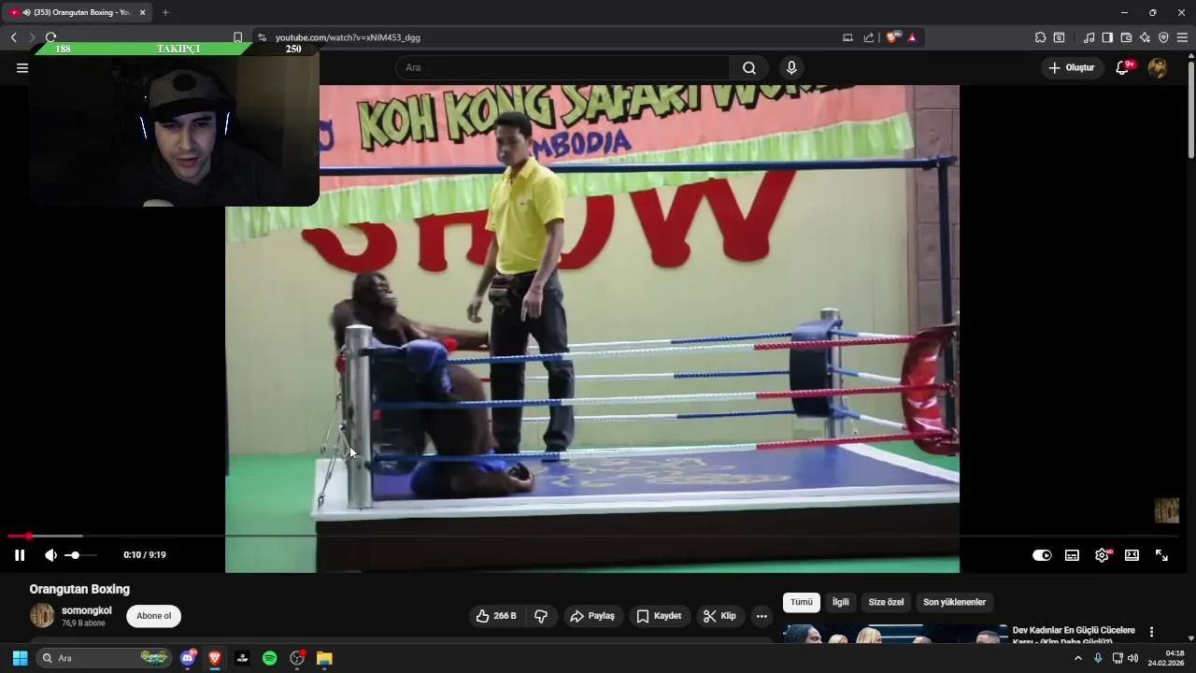Click the Klip scissors button
This screenshot has height=673, width=1196.
coord(719,616)
